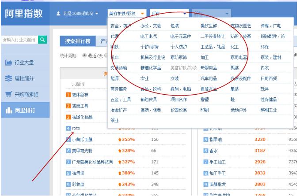
Task: Click the rank 5 badge beside 指甲油
Action: pyautogui.click(x=205, y=140)
